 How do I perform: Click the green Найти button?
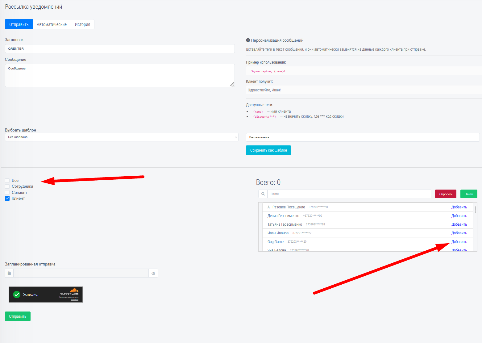point(469,194)
